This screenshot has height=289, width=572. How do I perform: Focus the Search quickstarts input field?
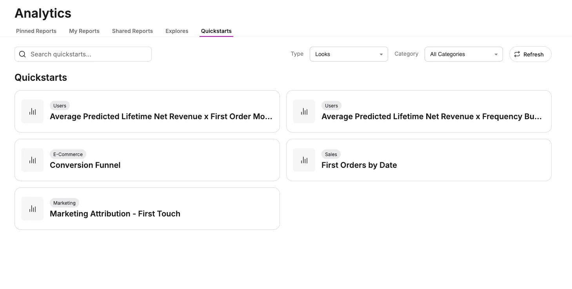click(83, 54)
